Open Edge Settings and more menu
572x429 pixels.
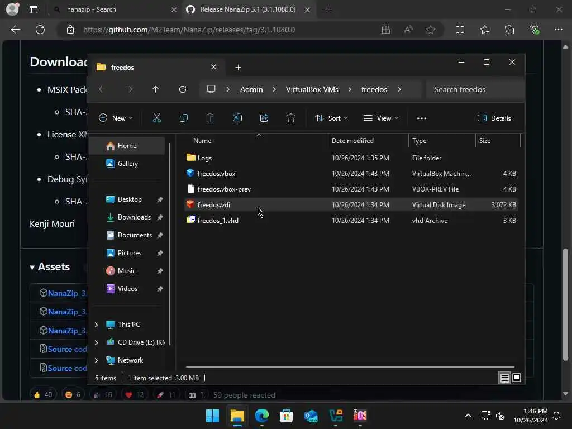coord(559,30)
